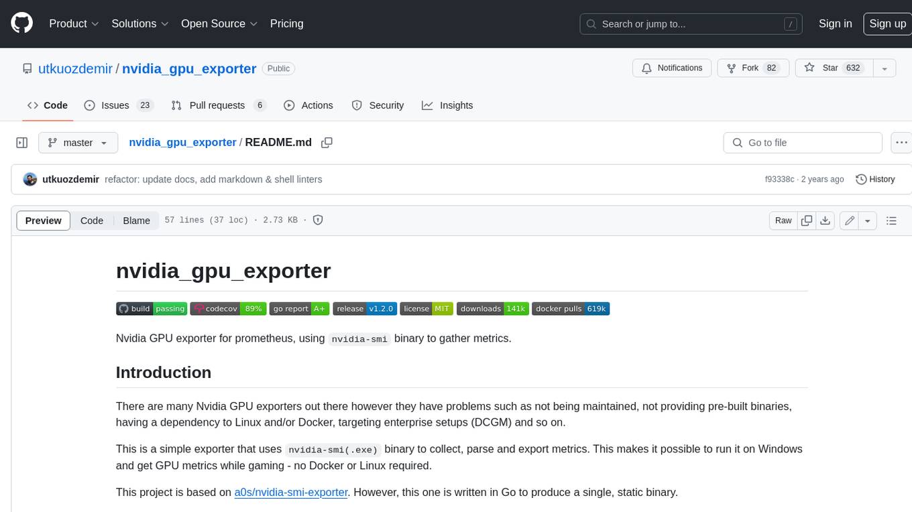Open the commit author utkuozdemir link
Screen dimensions: 912x512
[x=70, y=179]
